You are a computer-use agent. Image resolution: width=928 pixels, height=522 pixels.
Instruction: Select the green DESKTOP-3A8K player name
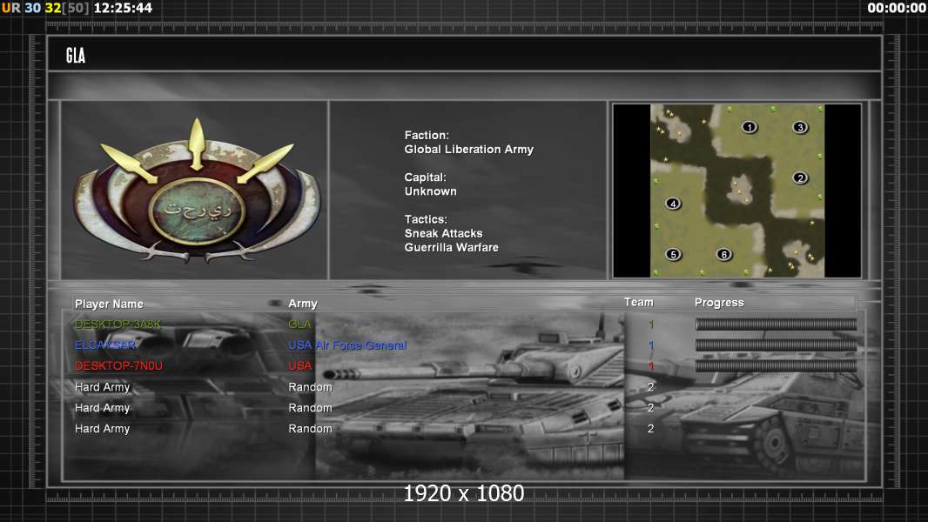click(x=118, y=324)
